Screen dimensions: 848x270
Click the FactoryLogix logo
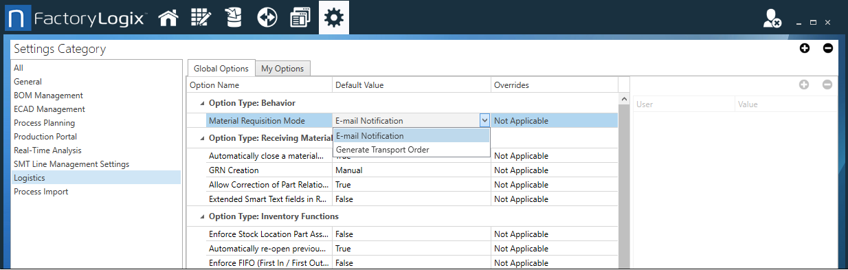tap(76, 18)
